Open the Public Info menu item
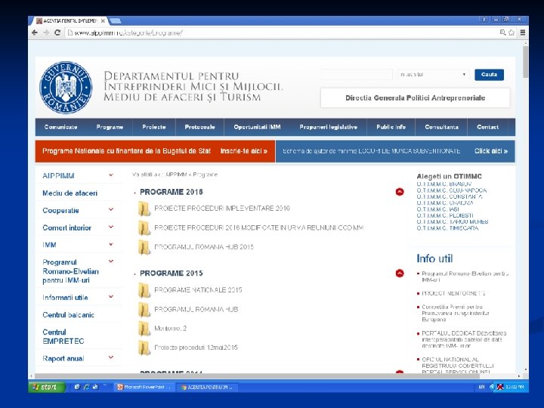This screenshot has width=544, height=408. click(391, 127)
